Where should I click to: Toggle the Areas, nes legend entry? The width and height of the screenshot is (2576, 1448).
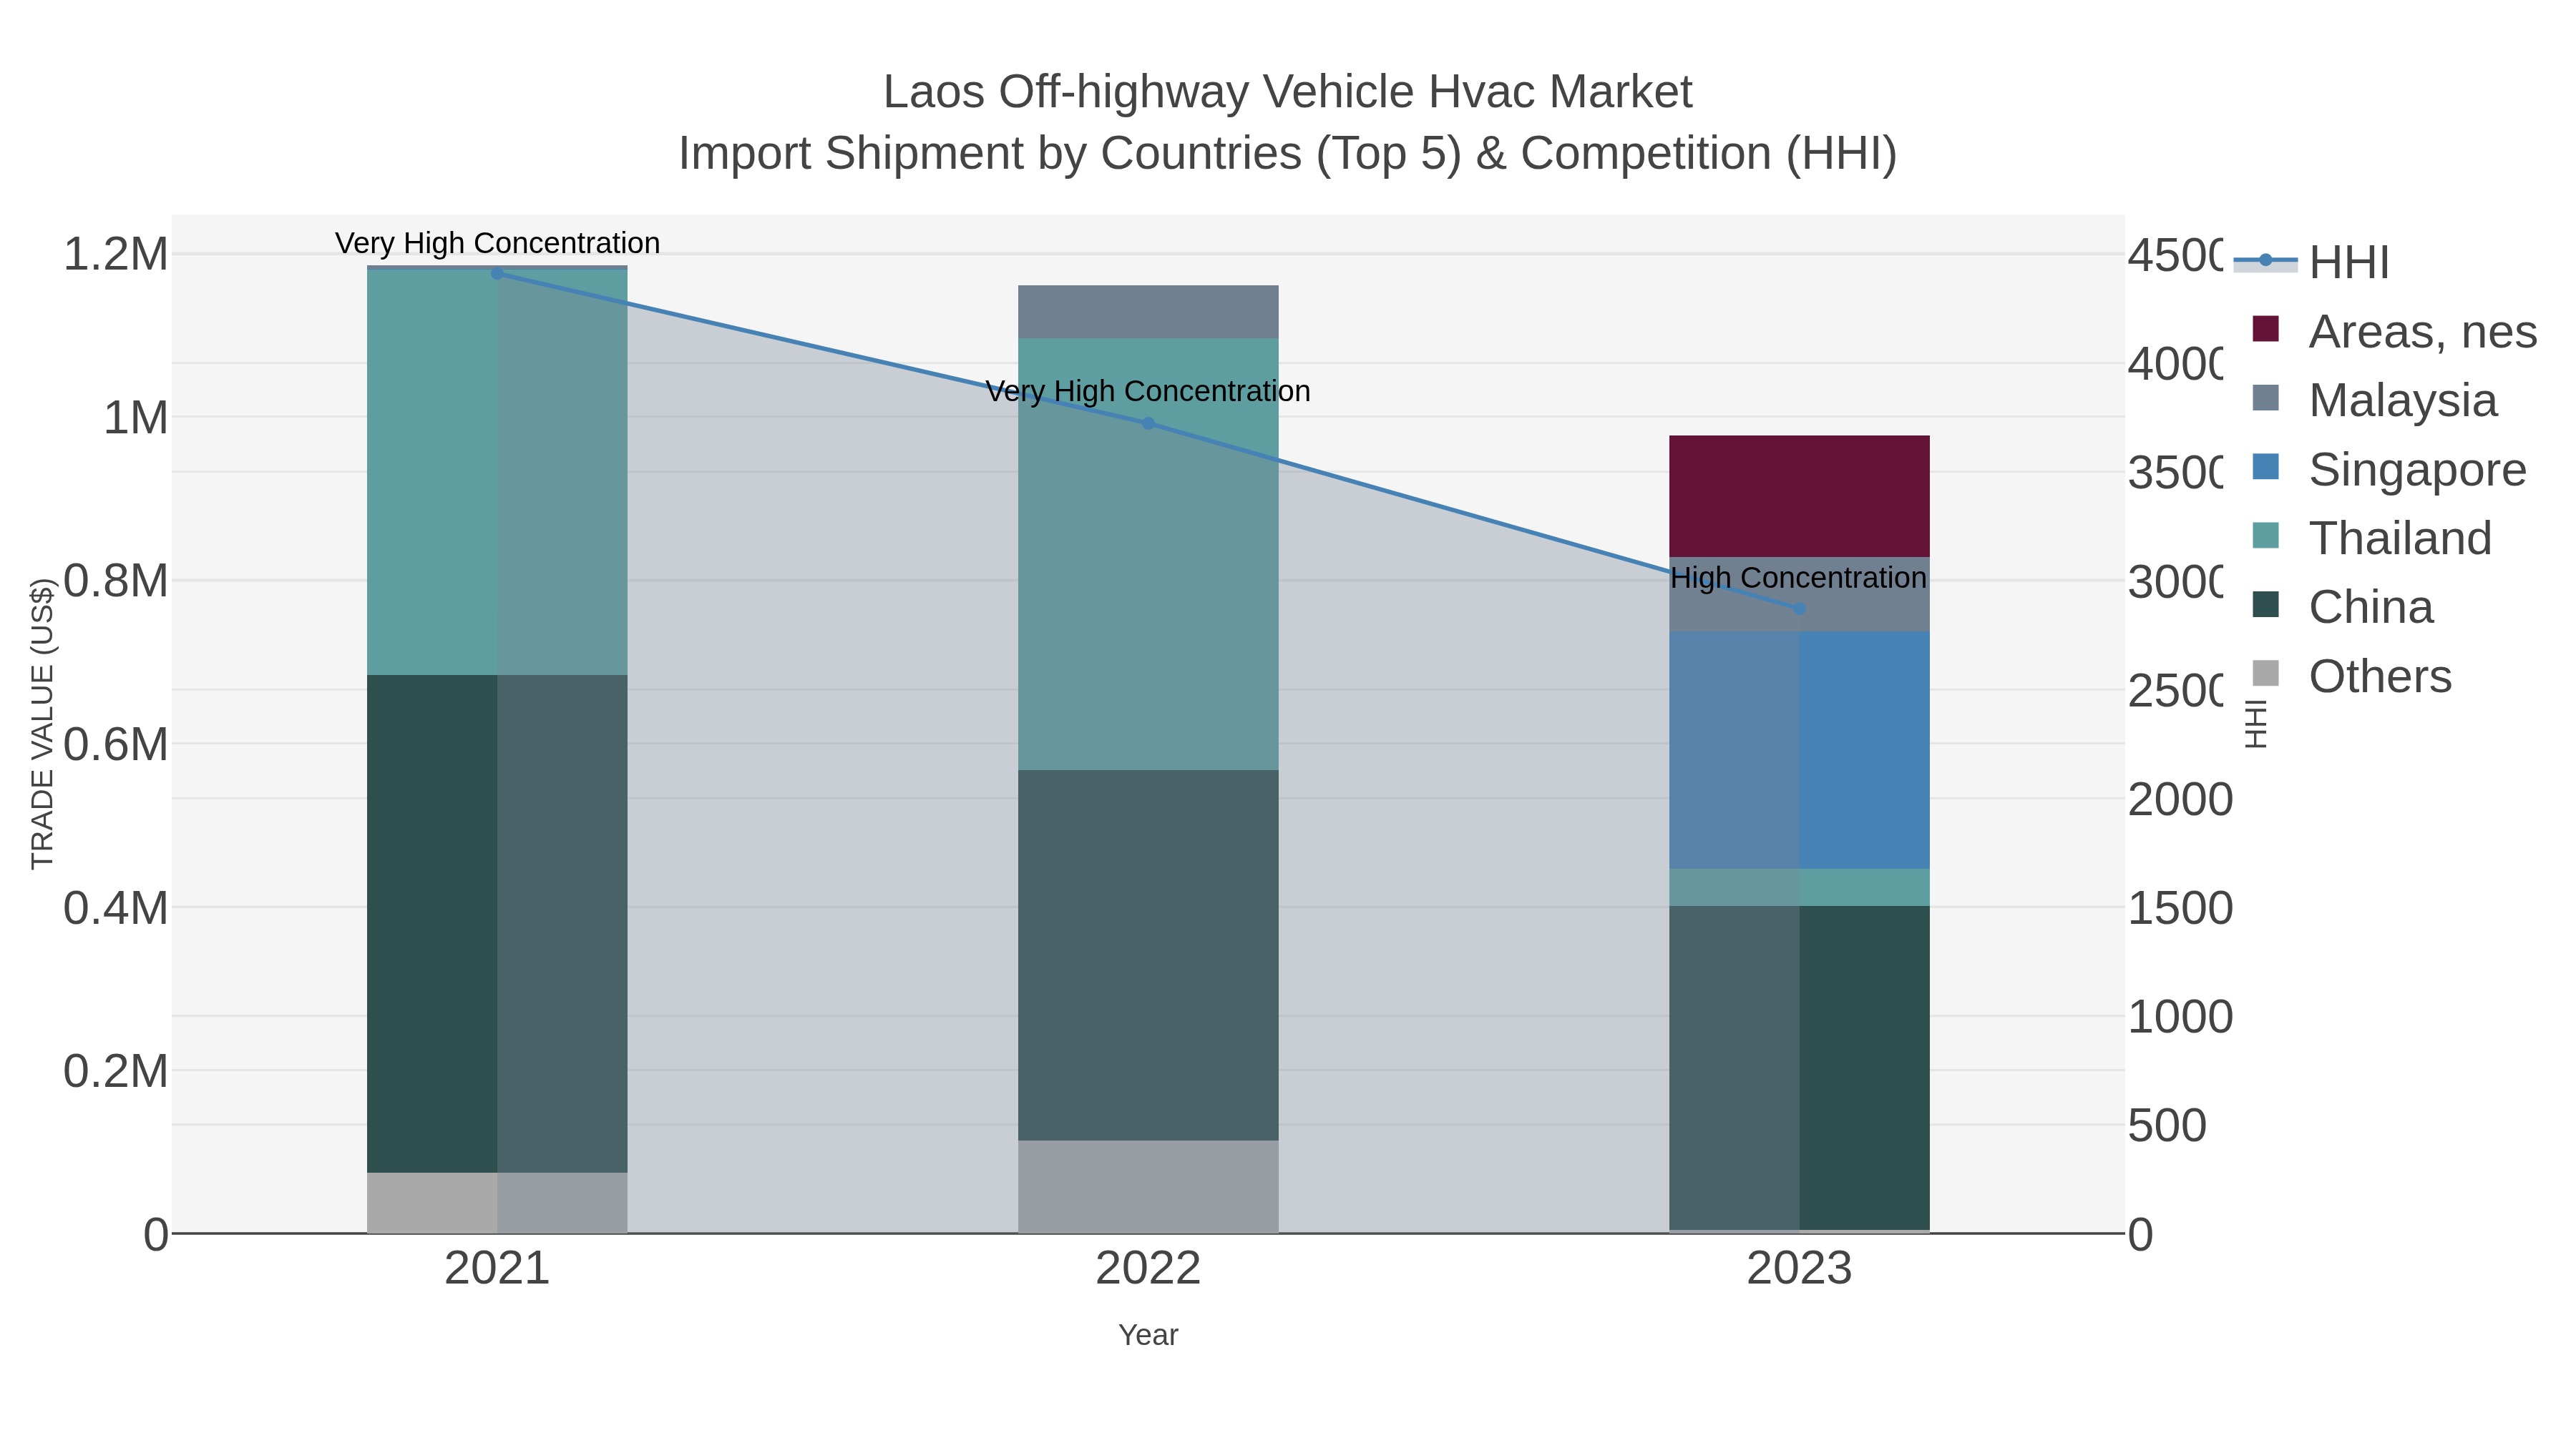pyautogui.click(x=2394, y=331)
